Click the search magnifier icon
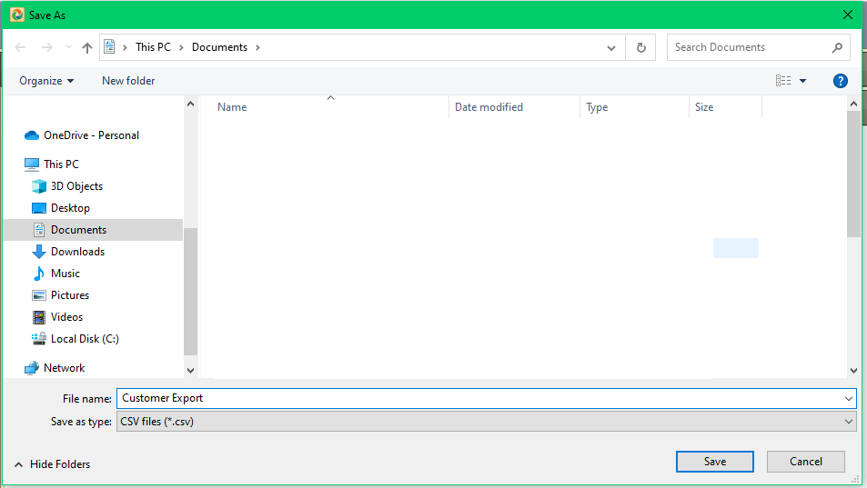This screenshot has width=867, height=488. tap(837, 47)
